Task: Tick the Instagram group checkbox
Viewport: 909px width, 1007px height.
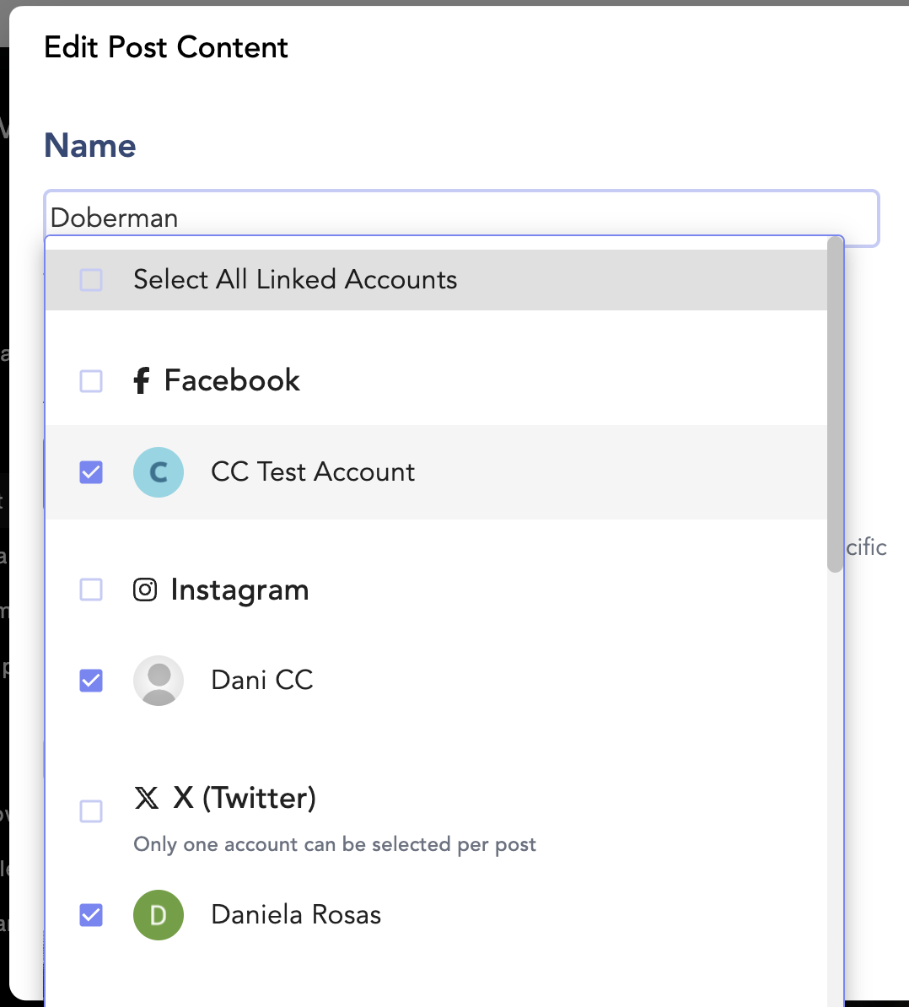Action: point(91,589)
